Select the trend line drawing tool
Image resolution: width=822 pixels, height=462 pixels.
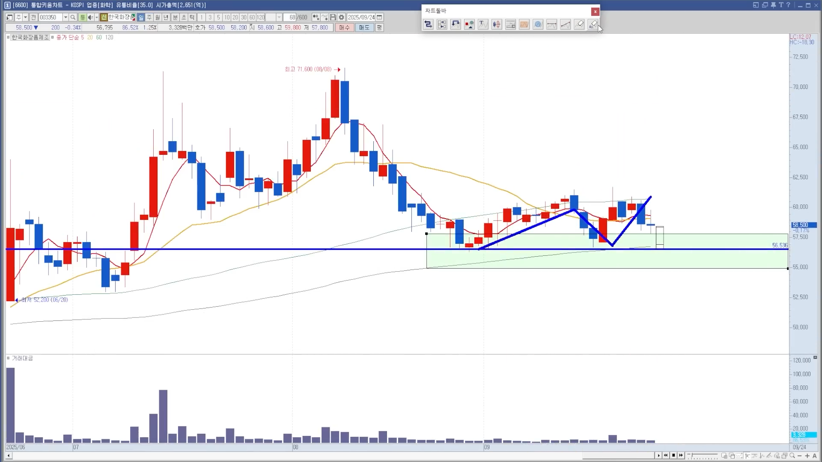(x=566, y=24)
